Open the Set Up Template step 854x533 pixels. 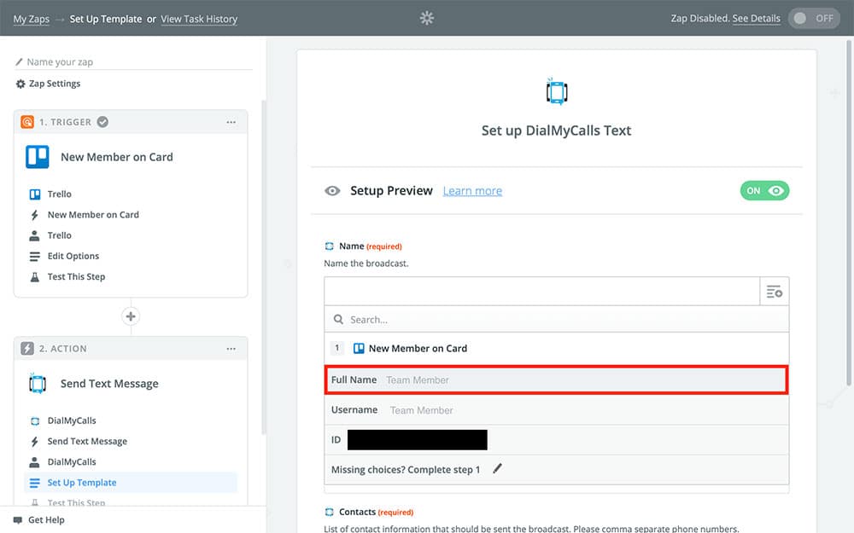81,483
